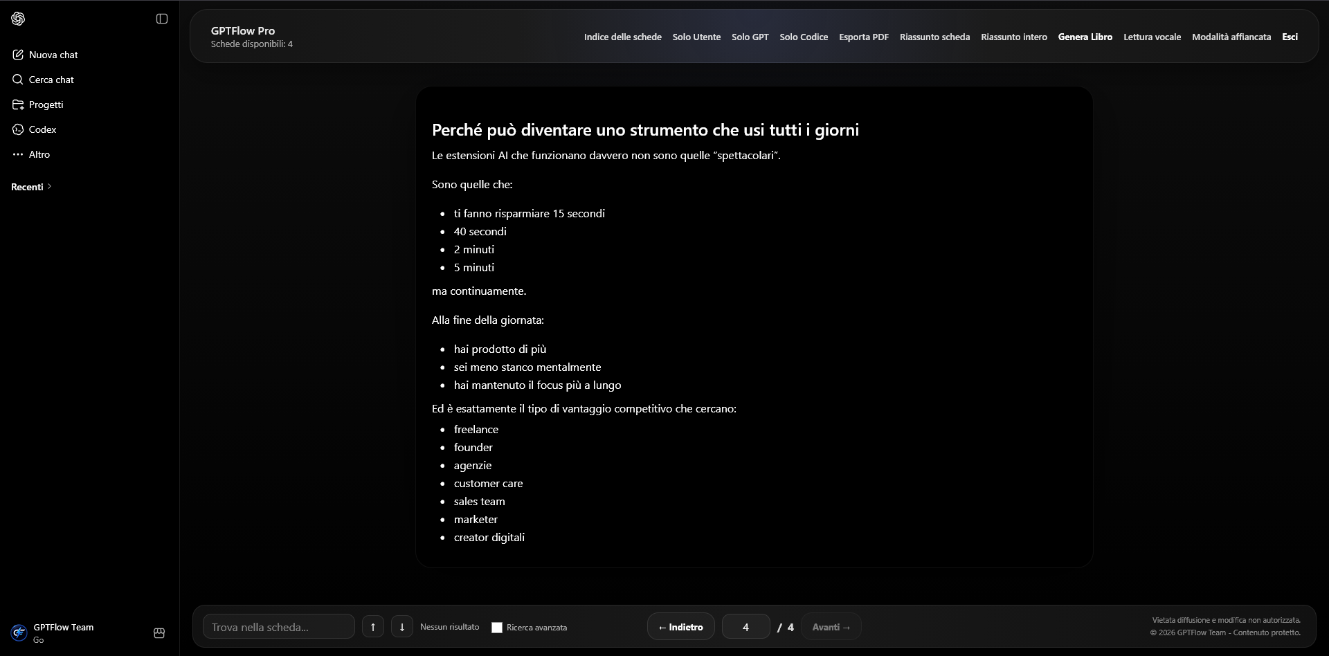The width and height of the screenshot is (1329, 656).
Task: Select Solo GPT filter
Action: tap(750, 37)
